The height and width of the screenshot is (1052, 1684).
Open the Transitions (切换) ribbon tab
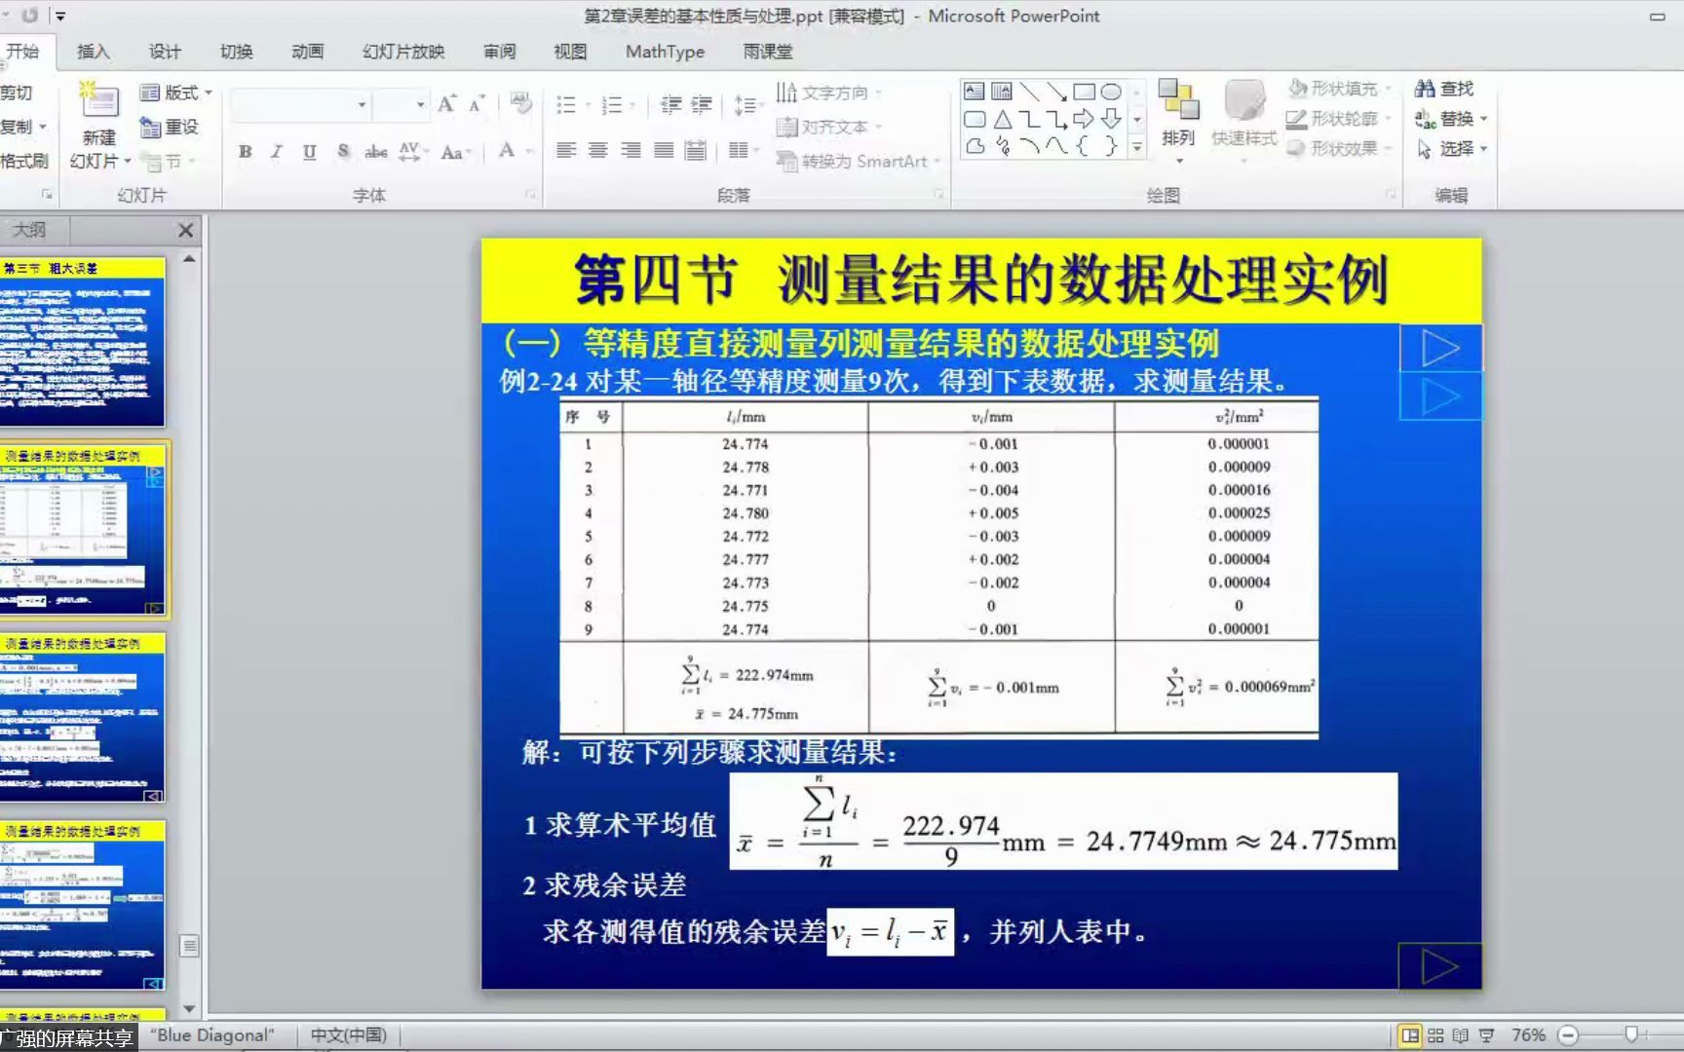(236, 52)
